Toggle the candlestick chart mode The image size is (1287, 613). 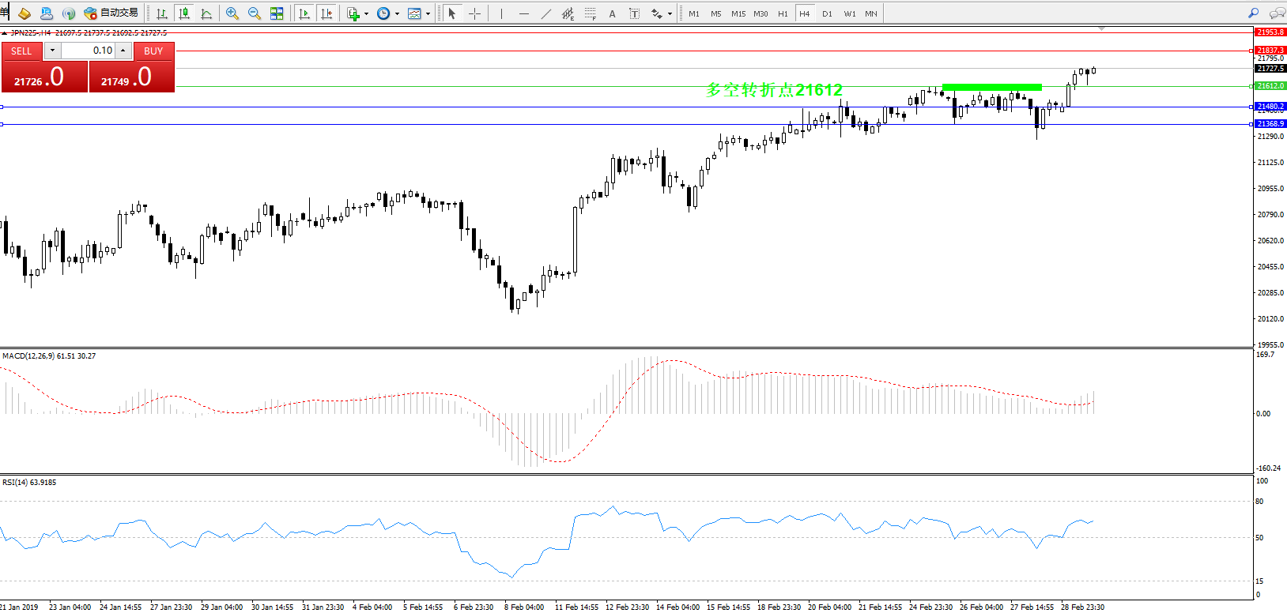coord(184,13)
